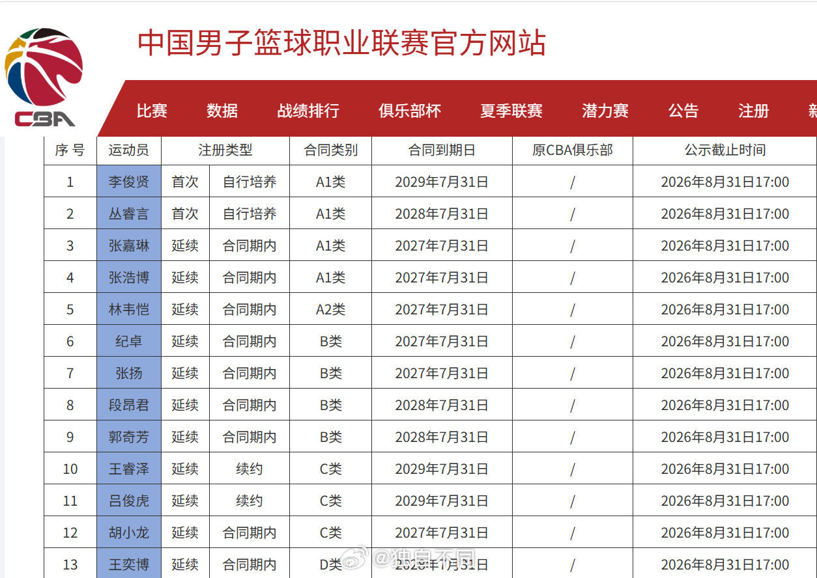Go to the 俱乐部杯 section
The image size is (817, 578).
point(410,111)
